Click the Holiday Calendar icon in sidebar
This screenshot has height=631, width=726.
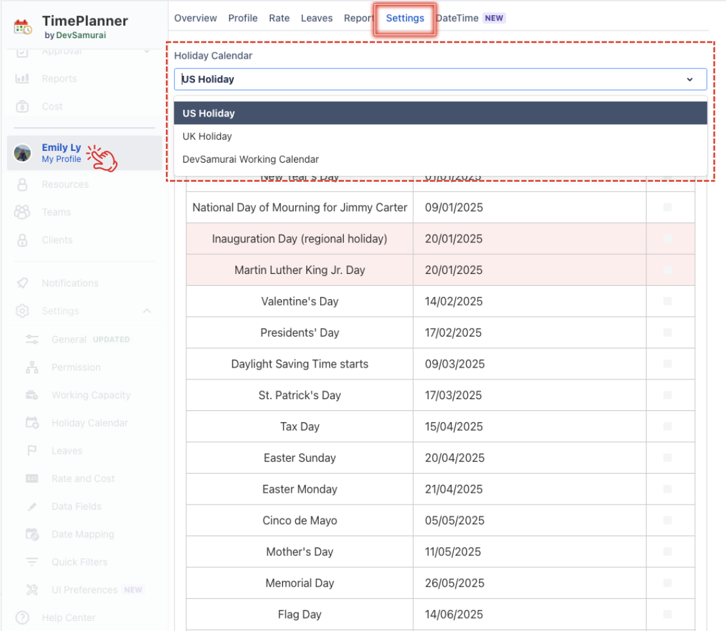[x=32, y=423]
